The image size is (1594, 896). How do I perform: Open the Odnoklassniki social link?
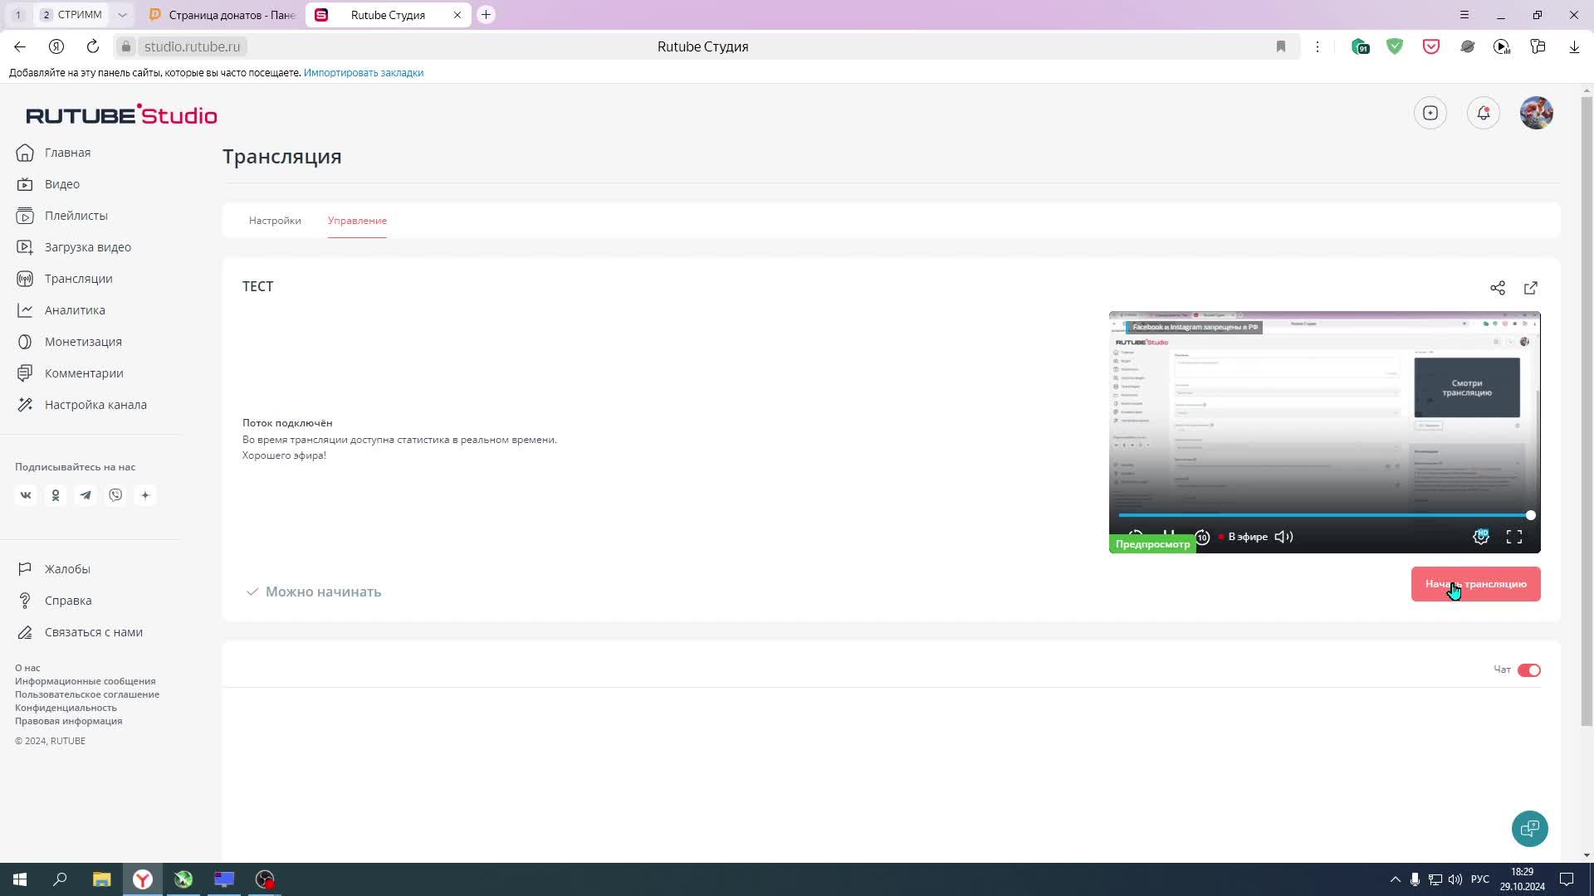[x=56, y=495]
